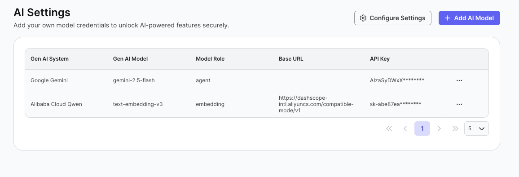Image resolution: width=519 pixels, height=177 pixels.
Task: Jump to last page with double-right arrows
Action: coord(455,128)
